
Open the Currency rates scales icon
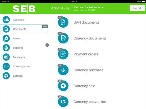pyautogui.click(x=6, y=66)
